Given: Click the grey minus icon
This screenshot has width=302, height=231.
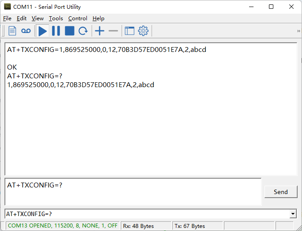Looking at the screenshot, I should (x=113, y=31).
